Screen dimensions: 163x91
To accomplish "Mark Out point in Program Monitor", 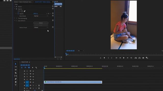I will [112, 58].
